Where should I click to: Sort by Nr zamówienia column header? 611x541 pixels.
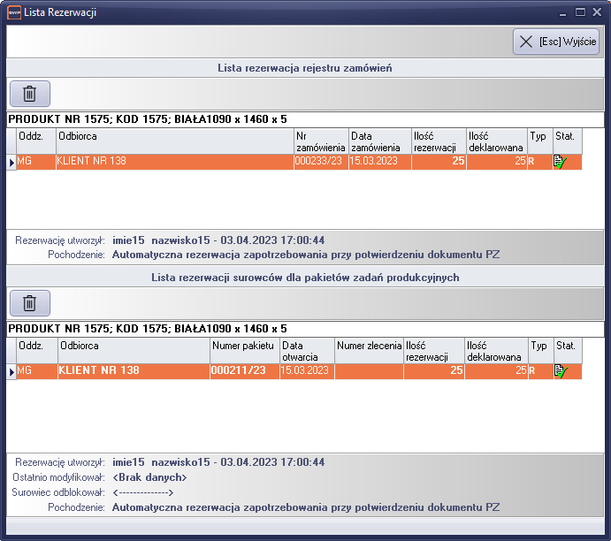tap(320, 141)
